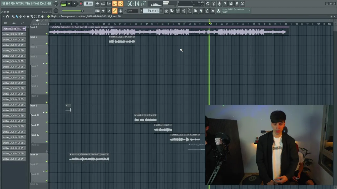Viewport: 337px width, 189px height.
Task: Toggle the 3-2-1 countdown before recording
Action: 109,4
